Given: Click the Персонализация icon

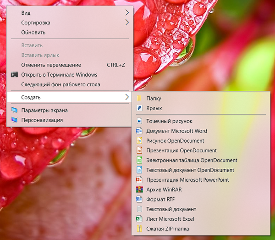Looking at the screenshot, I should (x=14, y=120).
